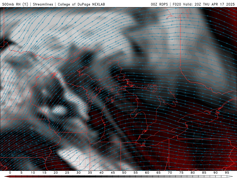Click the colorbar label "65"
Image resolution: width=237 pixels, height=178 pixels.
(158, 173)
